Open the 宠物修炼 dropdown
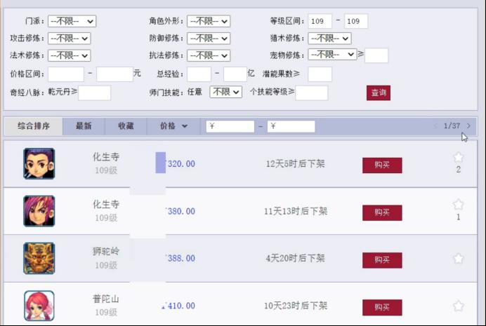The height and width of the screenshot is (326, 486). tap(332, 55)
